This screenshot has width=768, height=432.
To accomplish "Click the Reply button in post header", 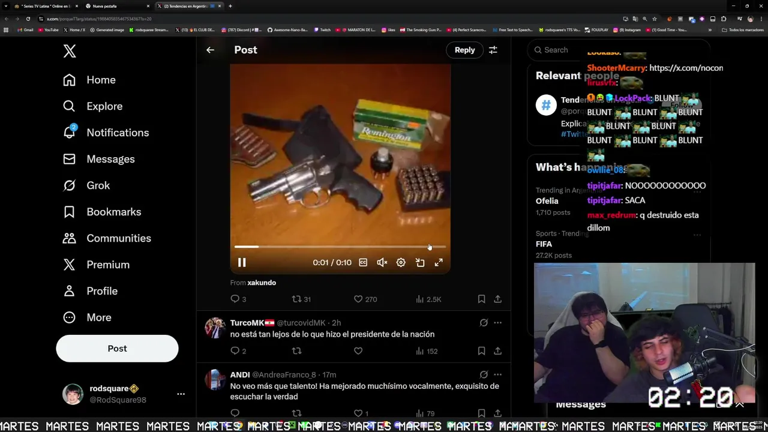I will pyautogui.click(x=464, y=50).
